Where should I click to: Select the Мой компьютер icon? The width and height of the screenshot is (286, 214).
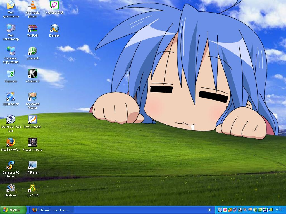[11, 32]
